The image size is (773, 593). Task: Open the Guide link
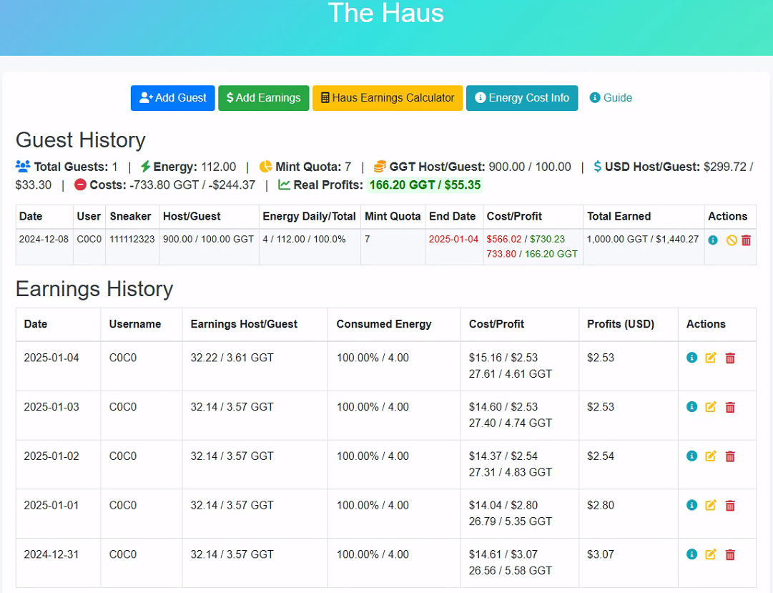pyautogui.click(x=611, y=98)
